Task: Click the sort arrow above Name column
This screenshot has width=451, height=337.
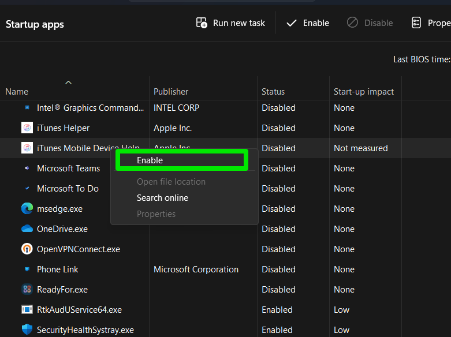Action: tap(68, 83)
